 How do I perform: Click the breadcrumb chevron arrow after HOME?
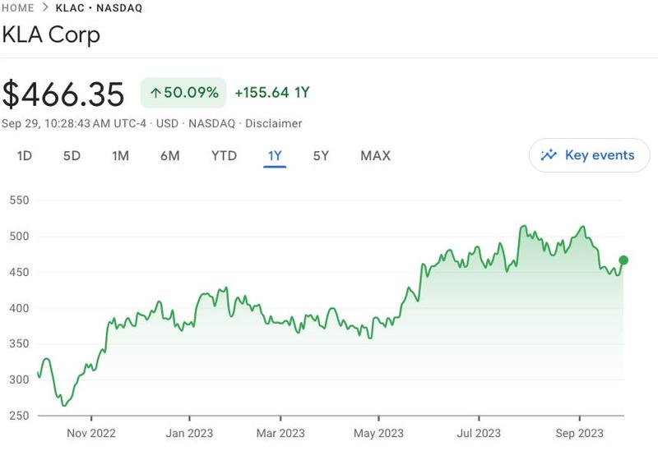[45, 7]
